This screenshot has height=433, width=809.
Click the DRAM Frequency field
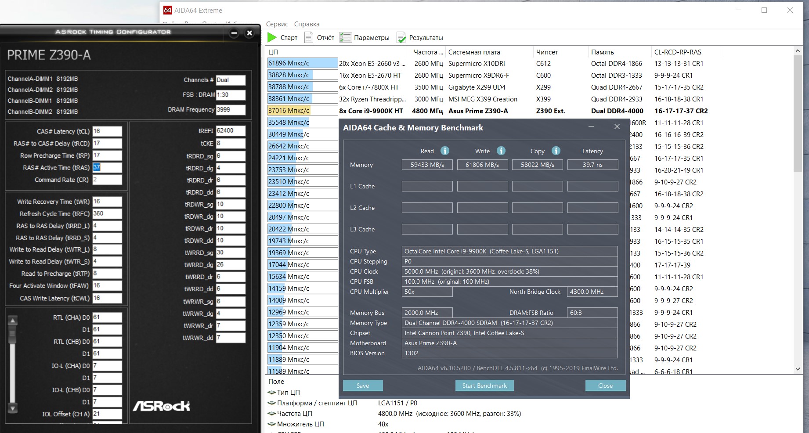pyautogui.click(x=231, y=110)
